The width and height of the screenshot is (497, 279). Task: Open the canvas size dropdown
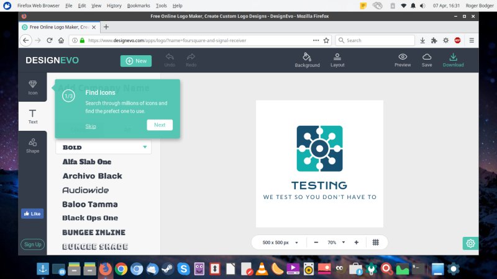(280, 242)
